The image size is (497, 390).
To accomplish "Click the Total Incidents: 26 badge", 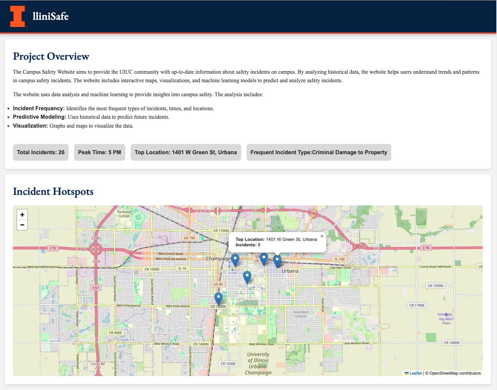I will [41, 152].
